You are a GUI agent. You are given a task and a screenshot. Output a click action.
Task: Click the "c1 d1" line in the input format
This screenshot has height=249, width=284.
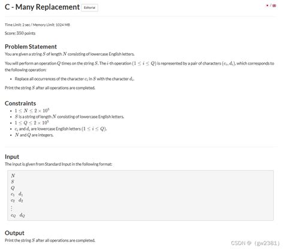(x=17, y=194)
